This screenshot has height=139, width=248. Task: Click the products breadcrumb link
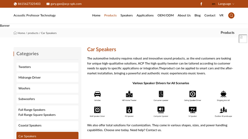tap(33, 33)
